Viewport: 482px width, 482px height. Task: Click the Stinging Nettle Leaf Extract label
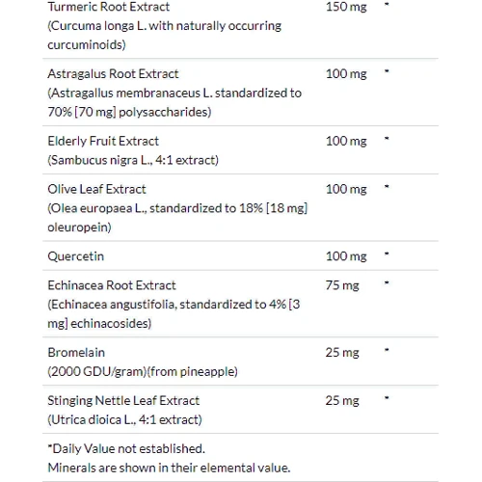click(123, 401)
